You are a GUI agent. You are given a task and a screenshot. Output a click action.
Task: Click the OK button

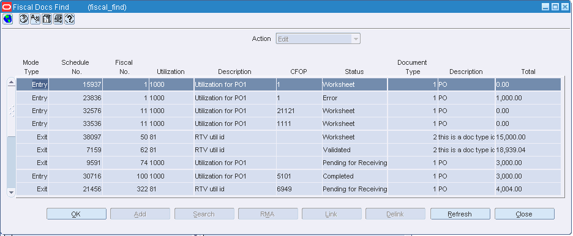(77, 214)
